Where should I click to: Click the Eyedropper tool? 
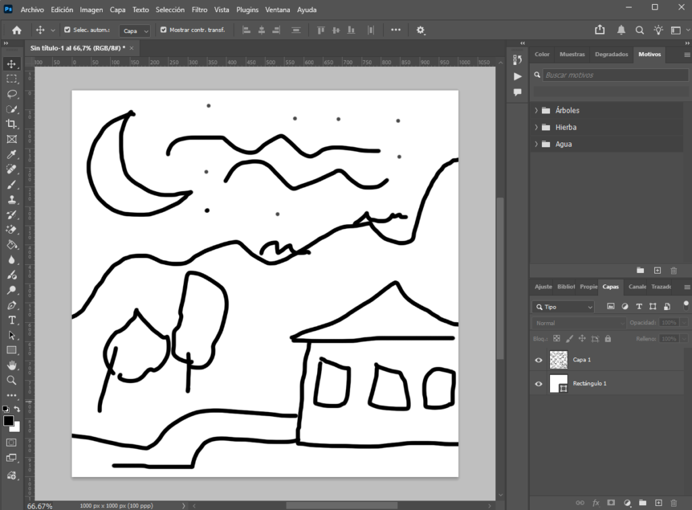[x=11, y=155]
